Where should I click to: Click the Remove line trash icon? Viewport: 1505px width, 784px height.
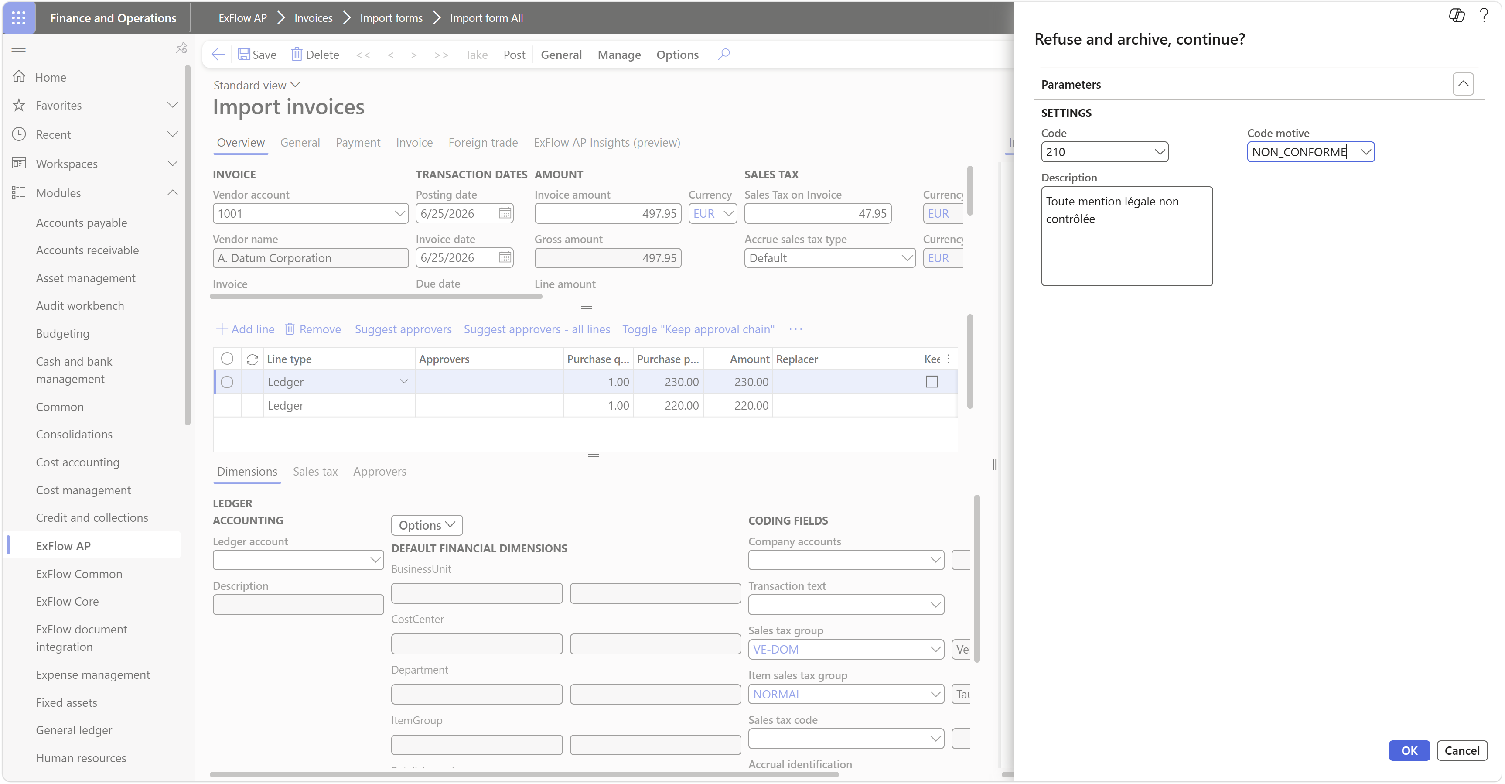(x=289, y=329)
